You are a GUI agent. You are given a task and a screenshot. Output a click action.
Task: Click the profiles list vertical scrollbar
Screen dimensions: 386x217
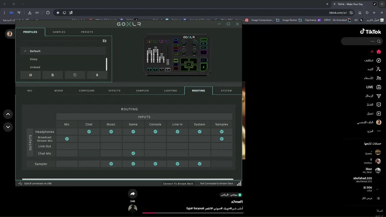tap(106, 64)
